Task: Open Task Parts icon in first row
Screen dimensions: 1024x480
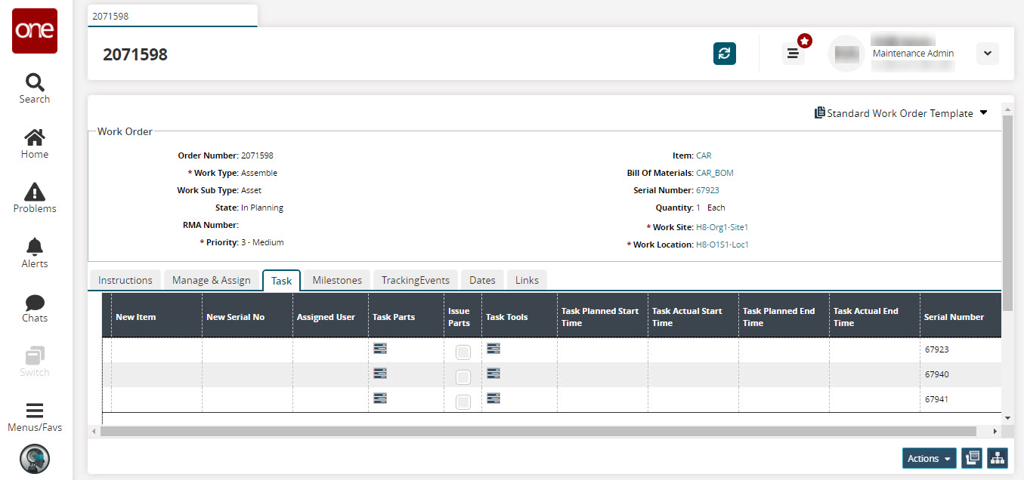Action: (380, 348)
